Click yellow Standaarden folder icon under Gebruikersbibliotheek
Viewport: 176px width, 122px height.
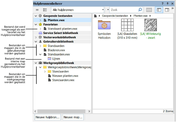[x=45, y=46]
